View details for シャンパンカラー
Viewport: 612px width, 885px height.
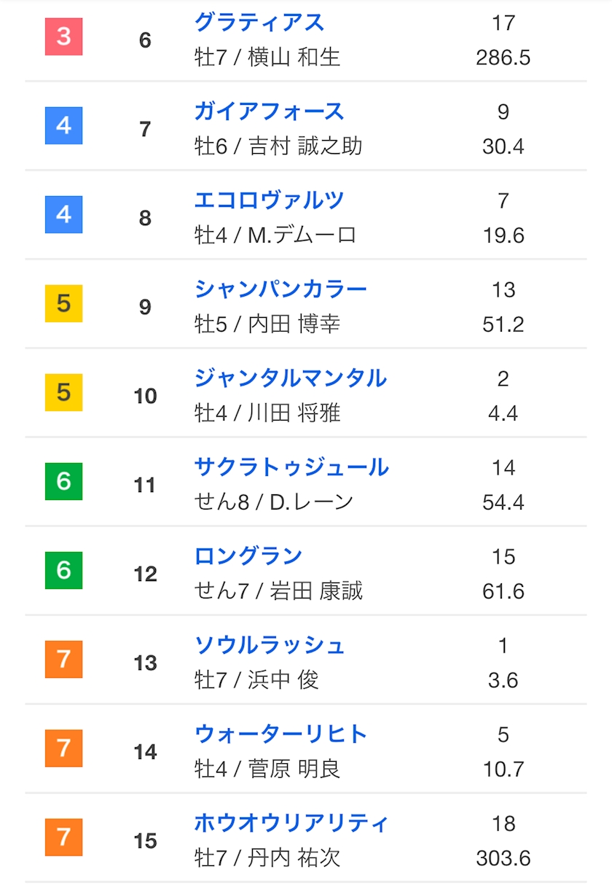(280, 289)
